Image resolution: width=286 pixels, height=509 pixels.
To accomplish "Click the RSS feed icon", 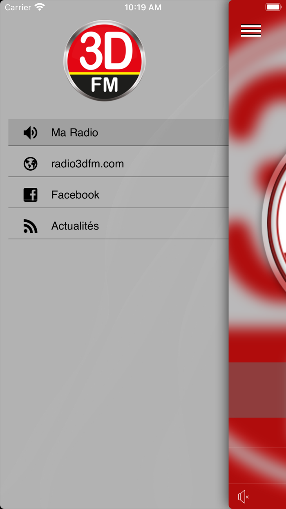I will coord(30,226).
